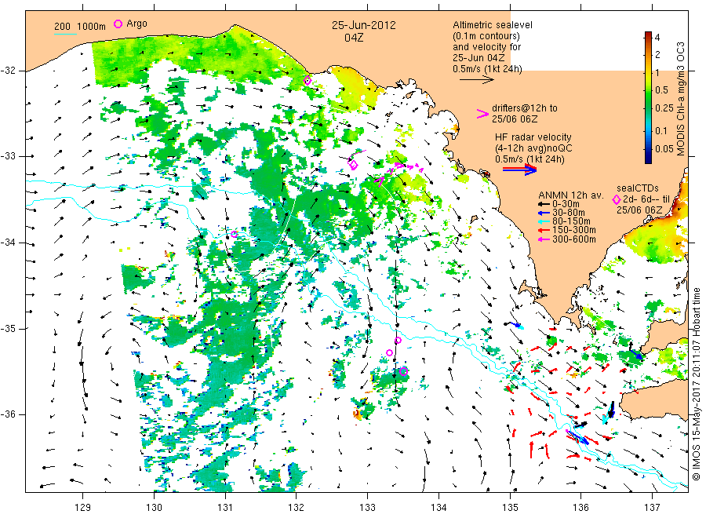Click the latitude axis label -36
706x518 pixels.
click(x=8, y=415)
